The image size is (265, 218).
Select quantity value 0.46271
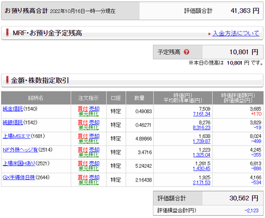[144, 125]
